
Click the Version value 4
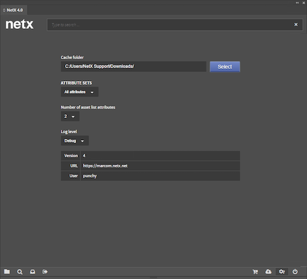[84, 155]
